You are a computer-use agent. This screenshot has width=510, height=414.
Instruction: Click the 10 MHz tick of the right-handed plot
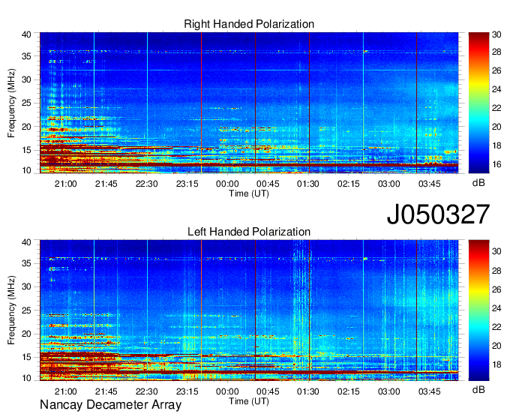coord(27,170)
